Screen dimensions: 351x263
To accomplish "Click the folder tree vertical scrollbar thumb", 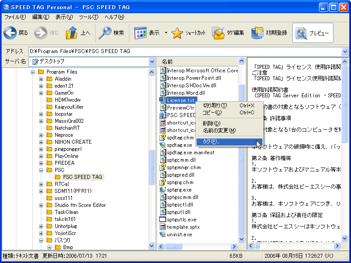I will click(152, 167).
